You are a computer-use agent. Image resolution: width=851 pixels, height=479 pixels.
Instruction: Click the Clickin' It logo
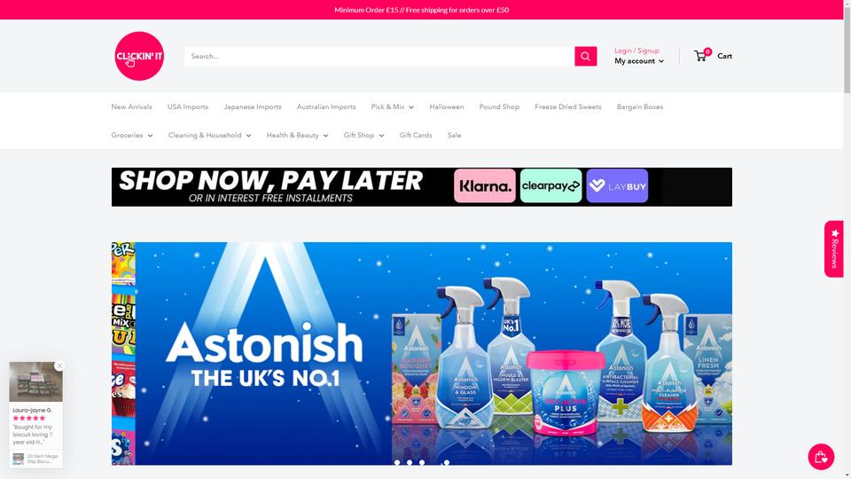click(x=139, y=56)
